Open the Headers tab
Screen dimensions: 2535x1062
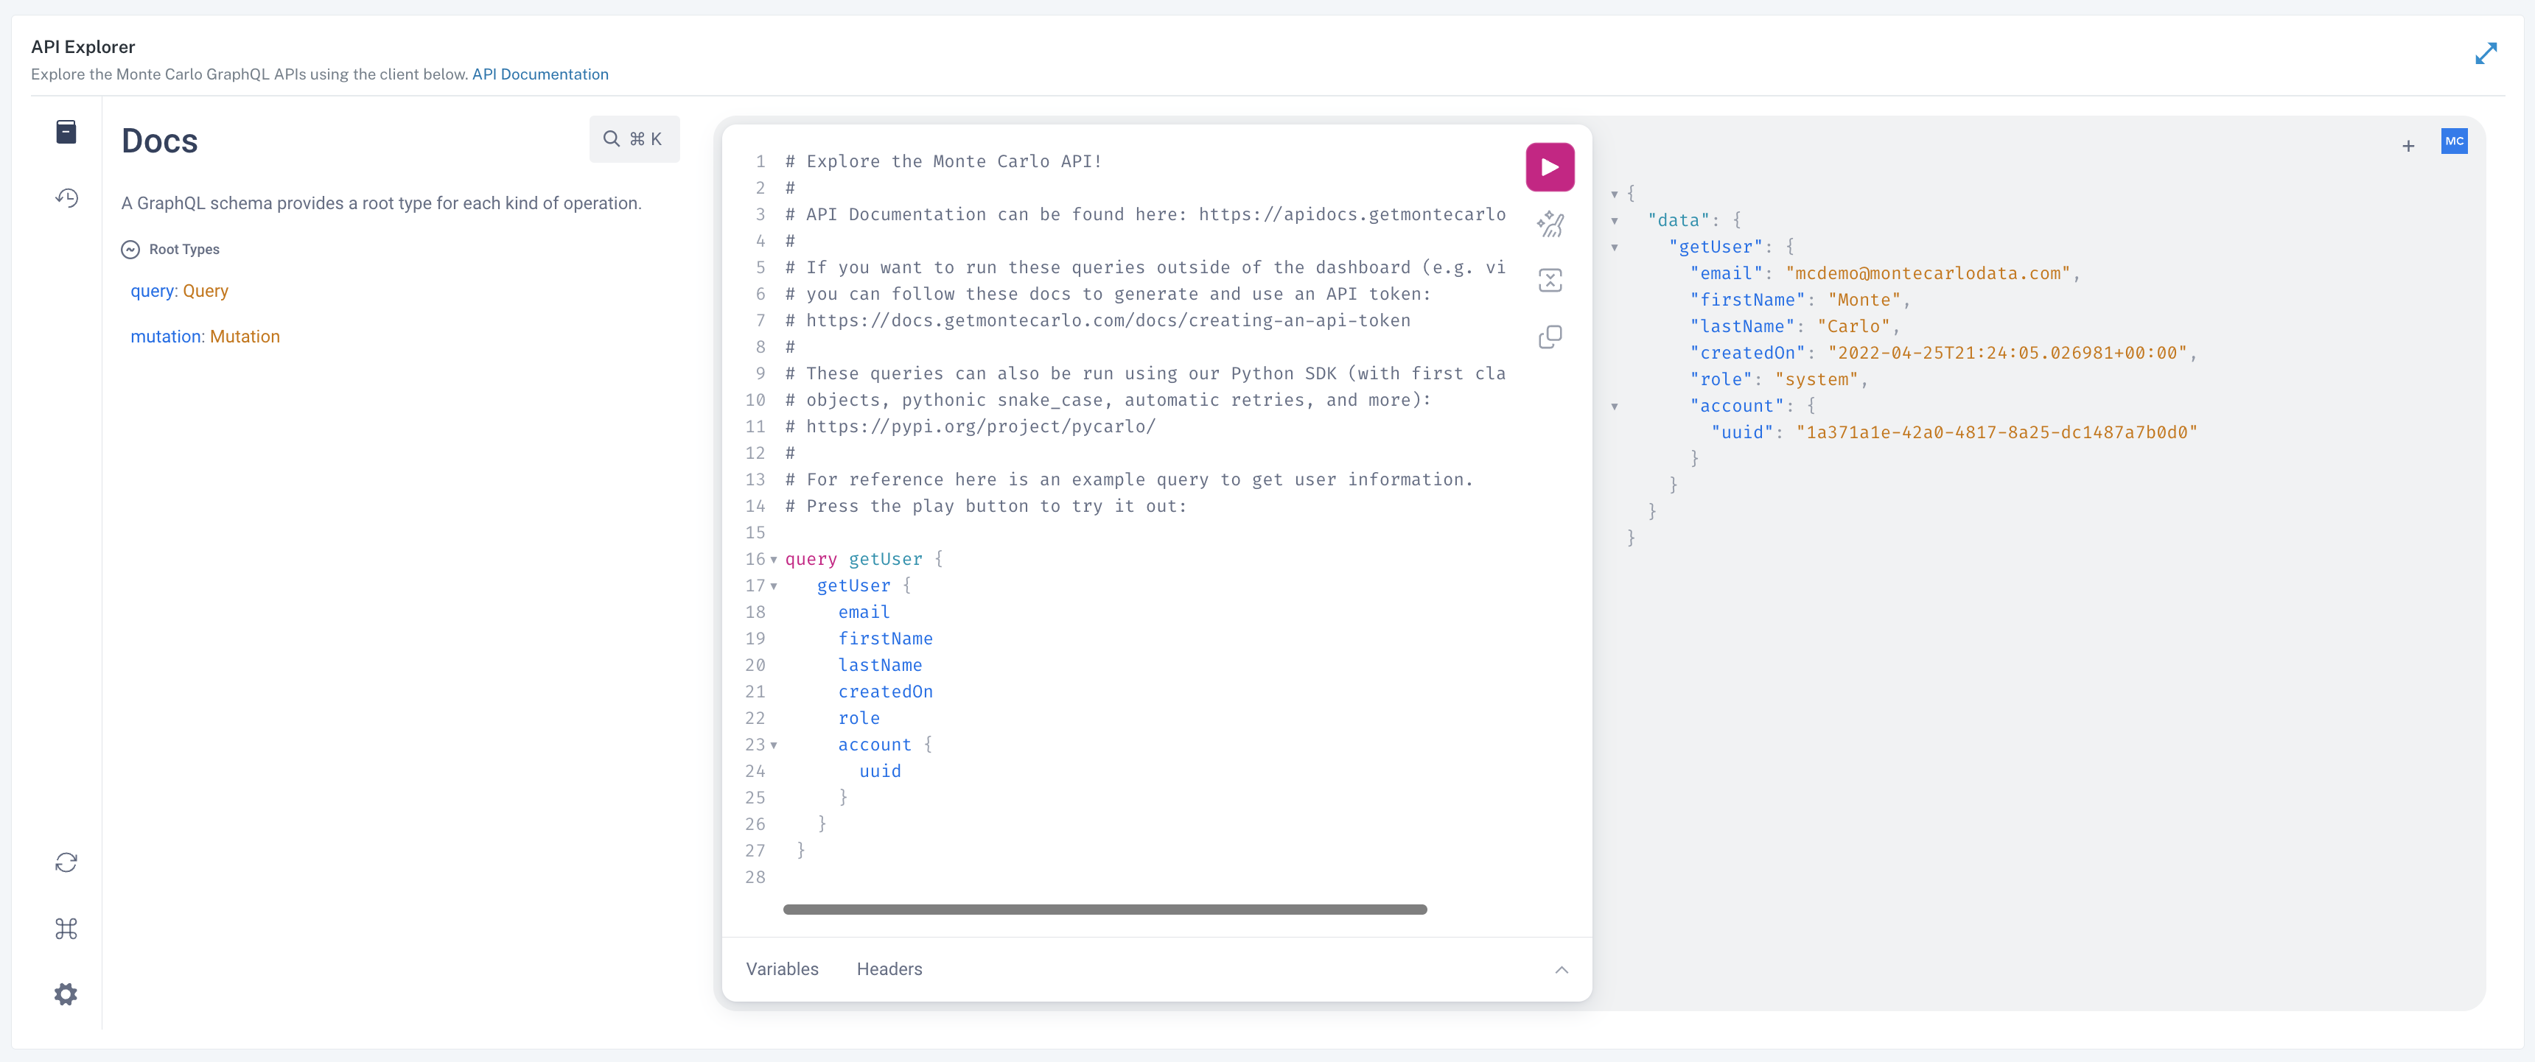889,968
